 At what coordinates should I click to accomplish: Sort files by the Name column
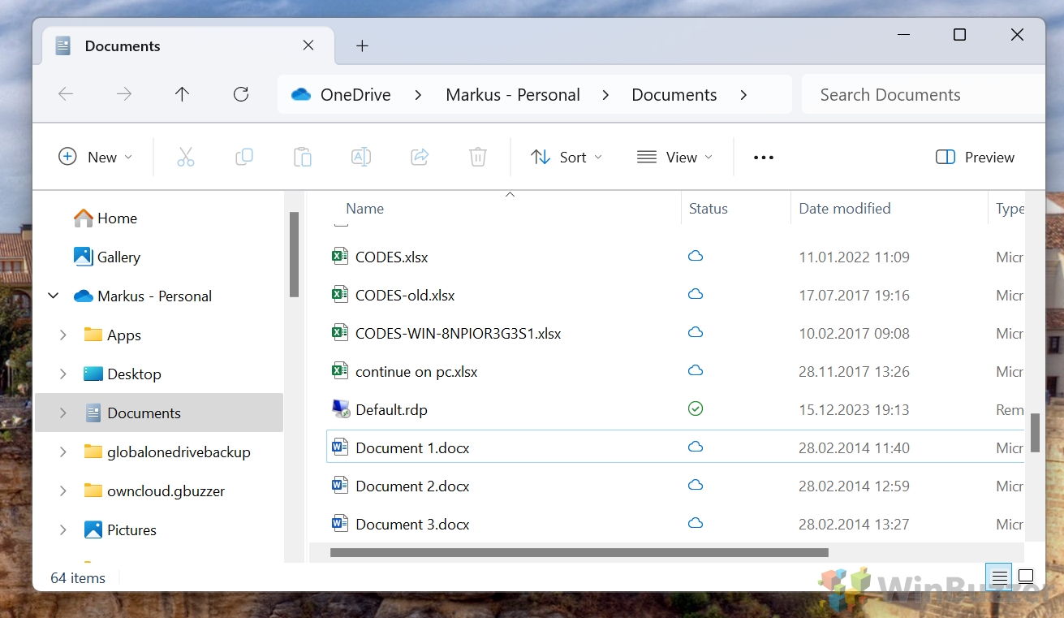(364, 208)
